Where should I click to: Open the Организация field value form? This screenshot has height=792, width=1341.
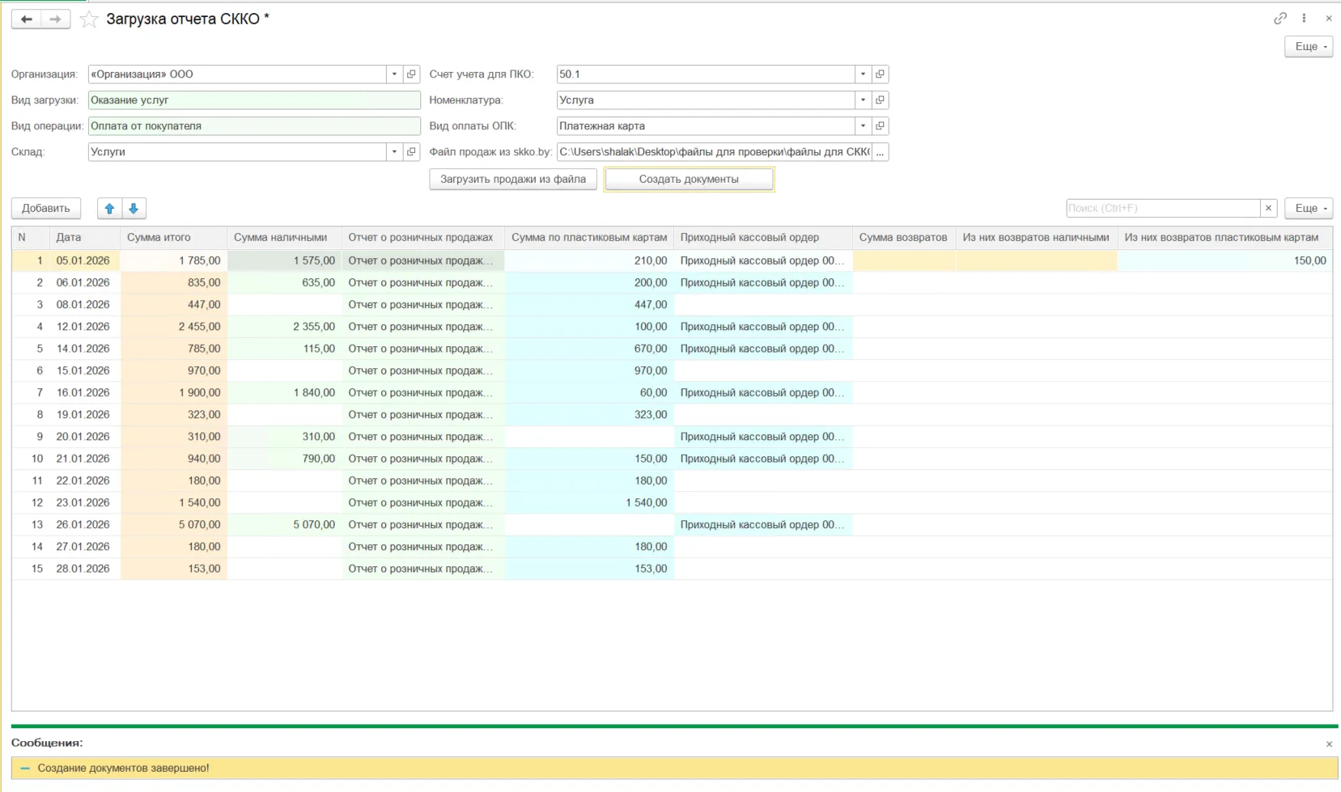411,74
